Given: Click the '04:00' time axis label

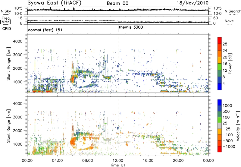Looking at the screenshot, I should coord(58,161).
